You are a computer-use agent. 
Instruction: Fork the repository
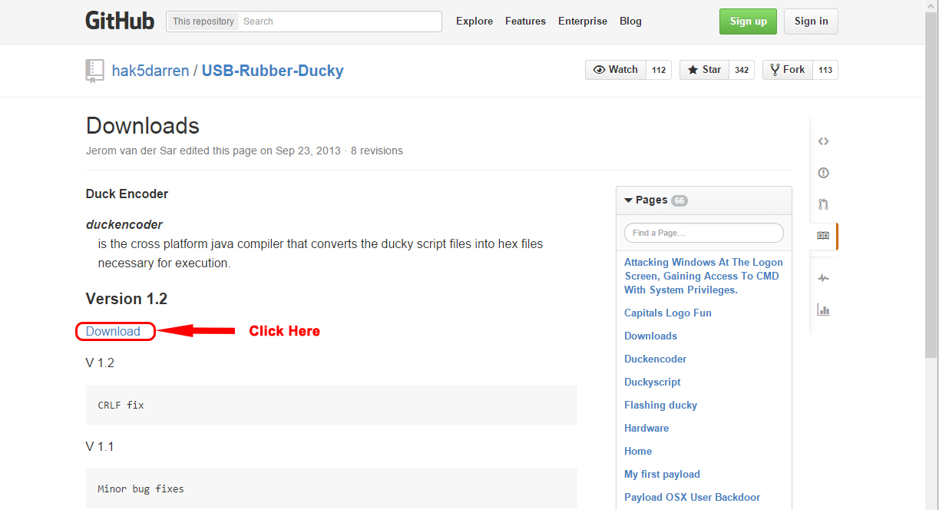point(787,70)
